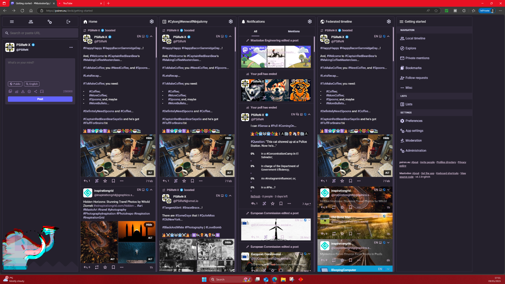This screenshot has height=284, width=505.
Task: Open Private mentions from navigation
Action: (417, 58)
